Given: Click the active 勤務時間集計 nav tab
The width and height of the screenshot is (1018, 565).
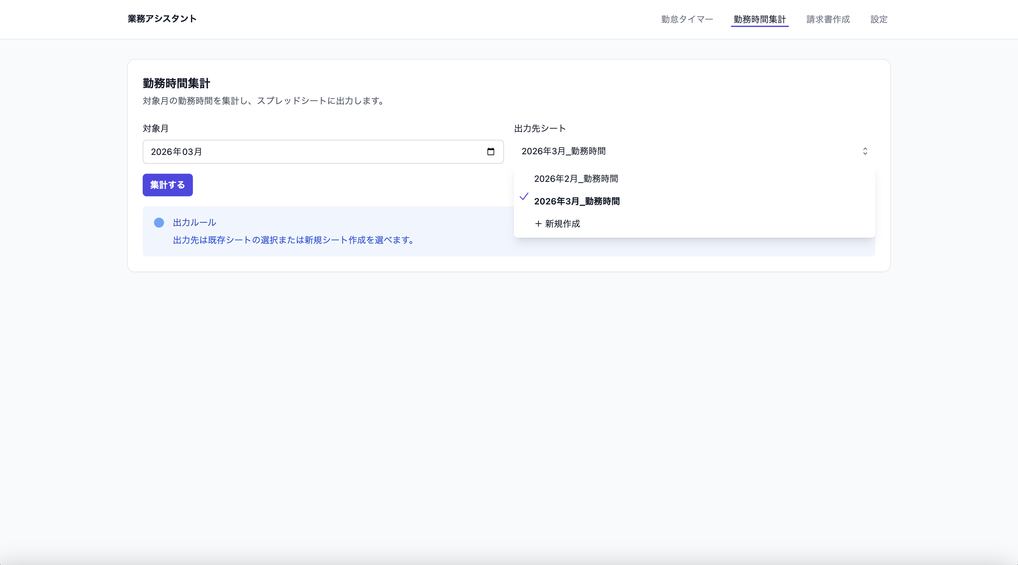Looking at the screenshot, I should coord(760,19).
